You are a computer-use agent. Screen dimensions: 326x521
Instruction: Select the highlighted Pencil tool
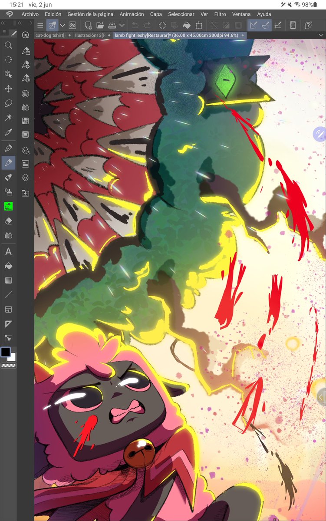point(8,163)
